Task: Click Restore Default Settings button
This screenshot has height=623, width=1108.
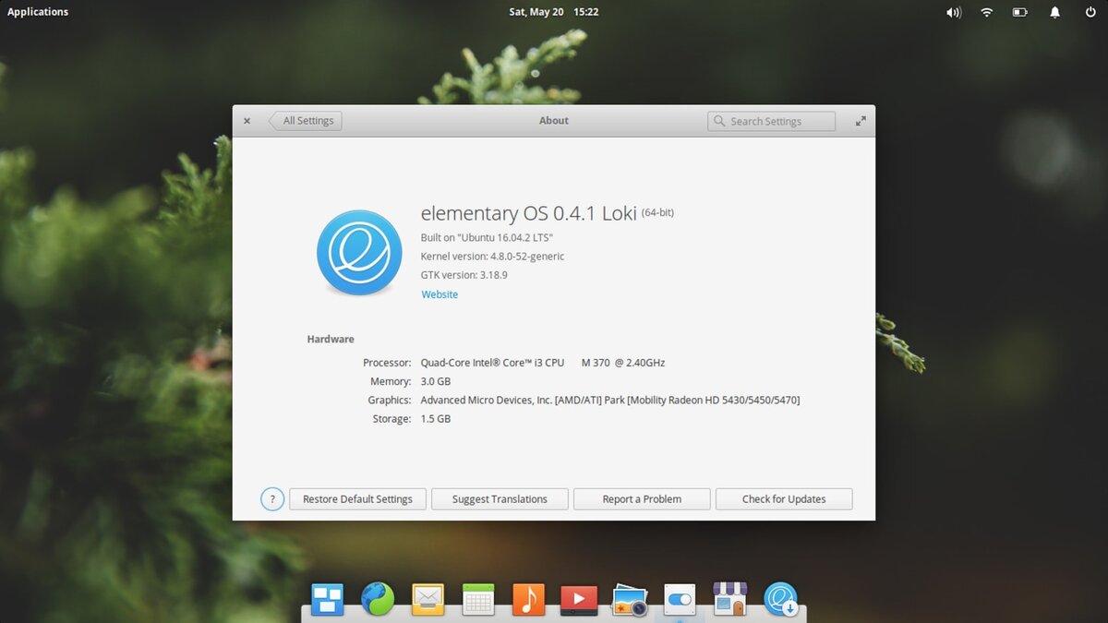Action: [357, 499]
